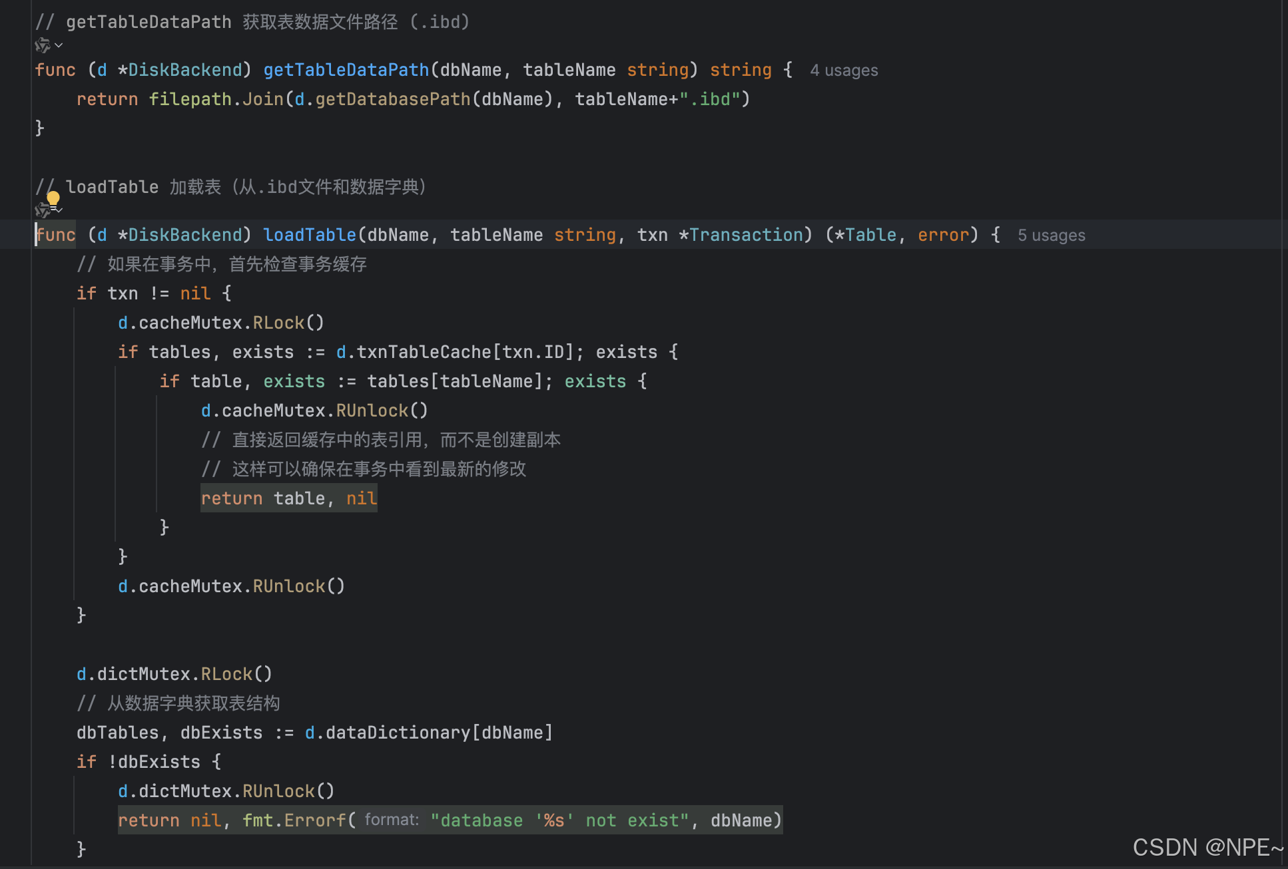This screenshot has width=1288, height=869.
Task: Place cursor on 'return table, nil' line
Action: coord(288,498)
